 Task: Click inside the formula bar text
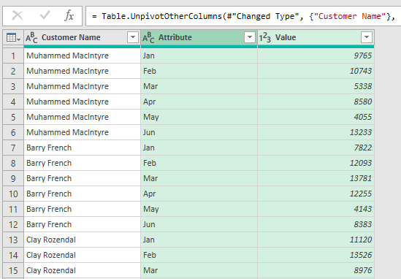(243, 16)
